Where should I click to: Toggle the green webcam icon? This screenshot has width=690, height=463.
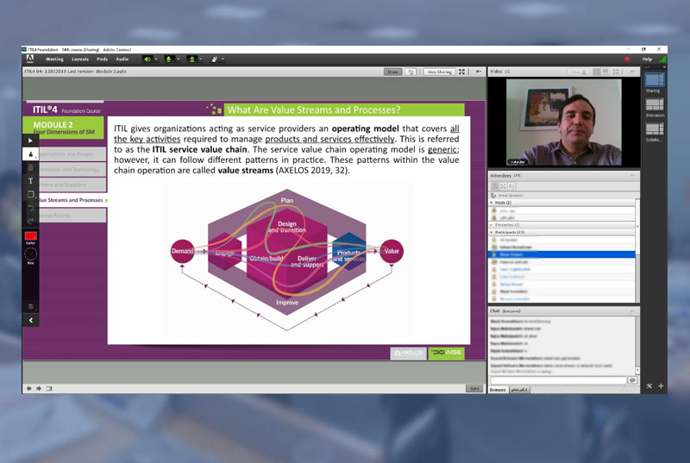pos(191,59)
